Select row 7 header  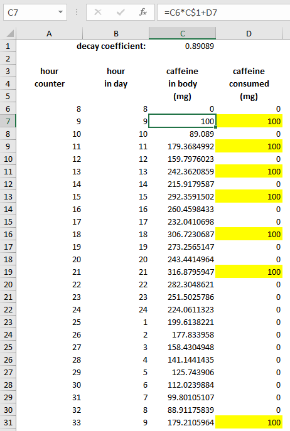click(8, 121)
